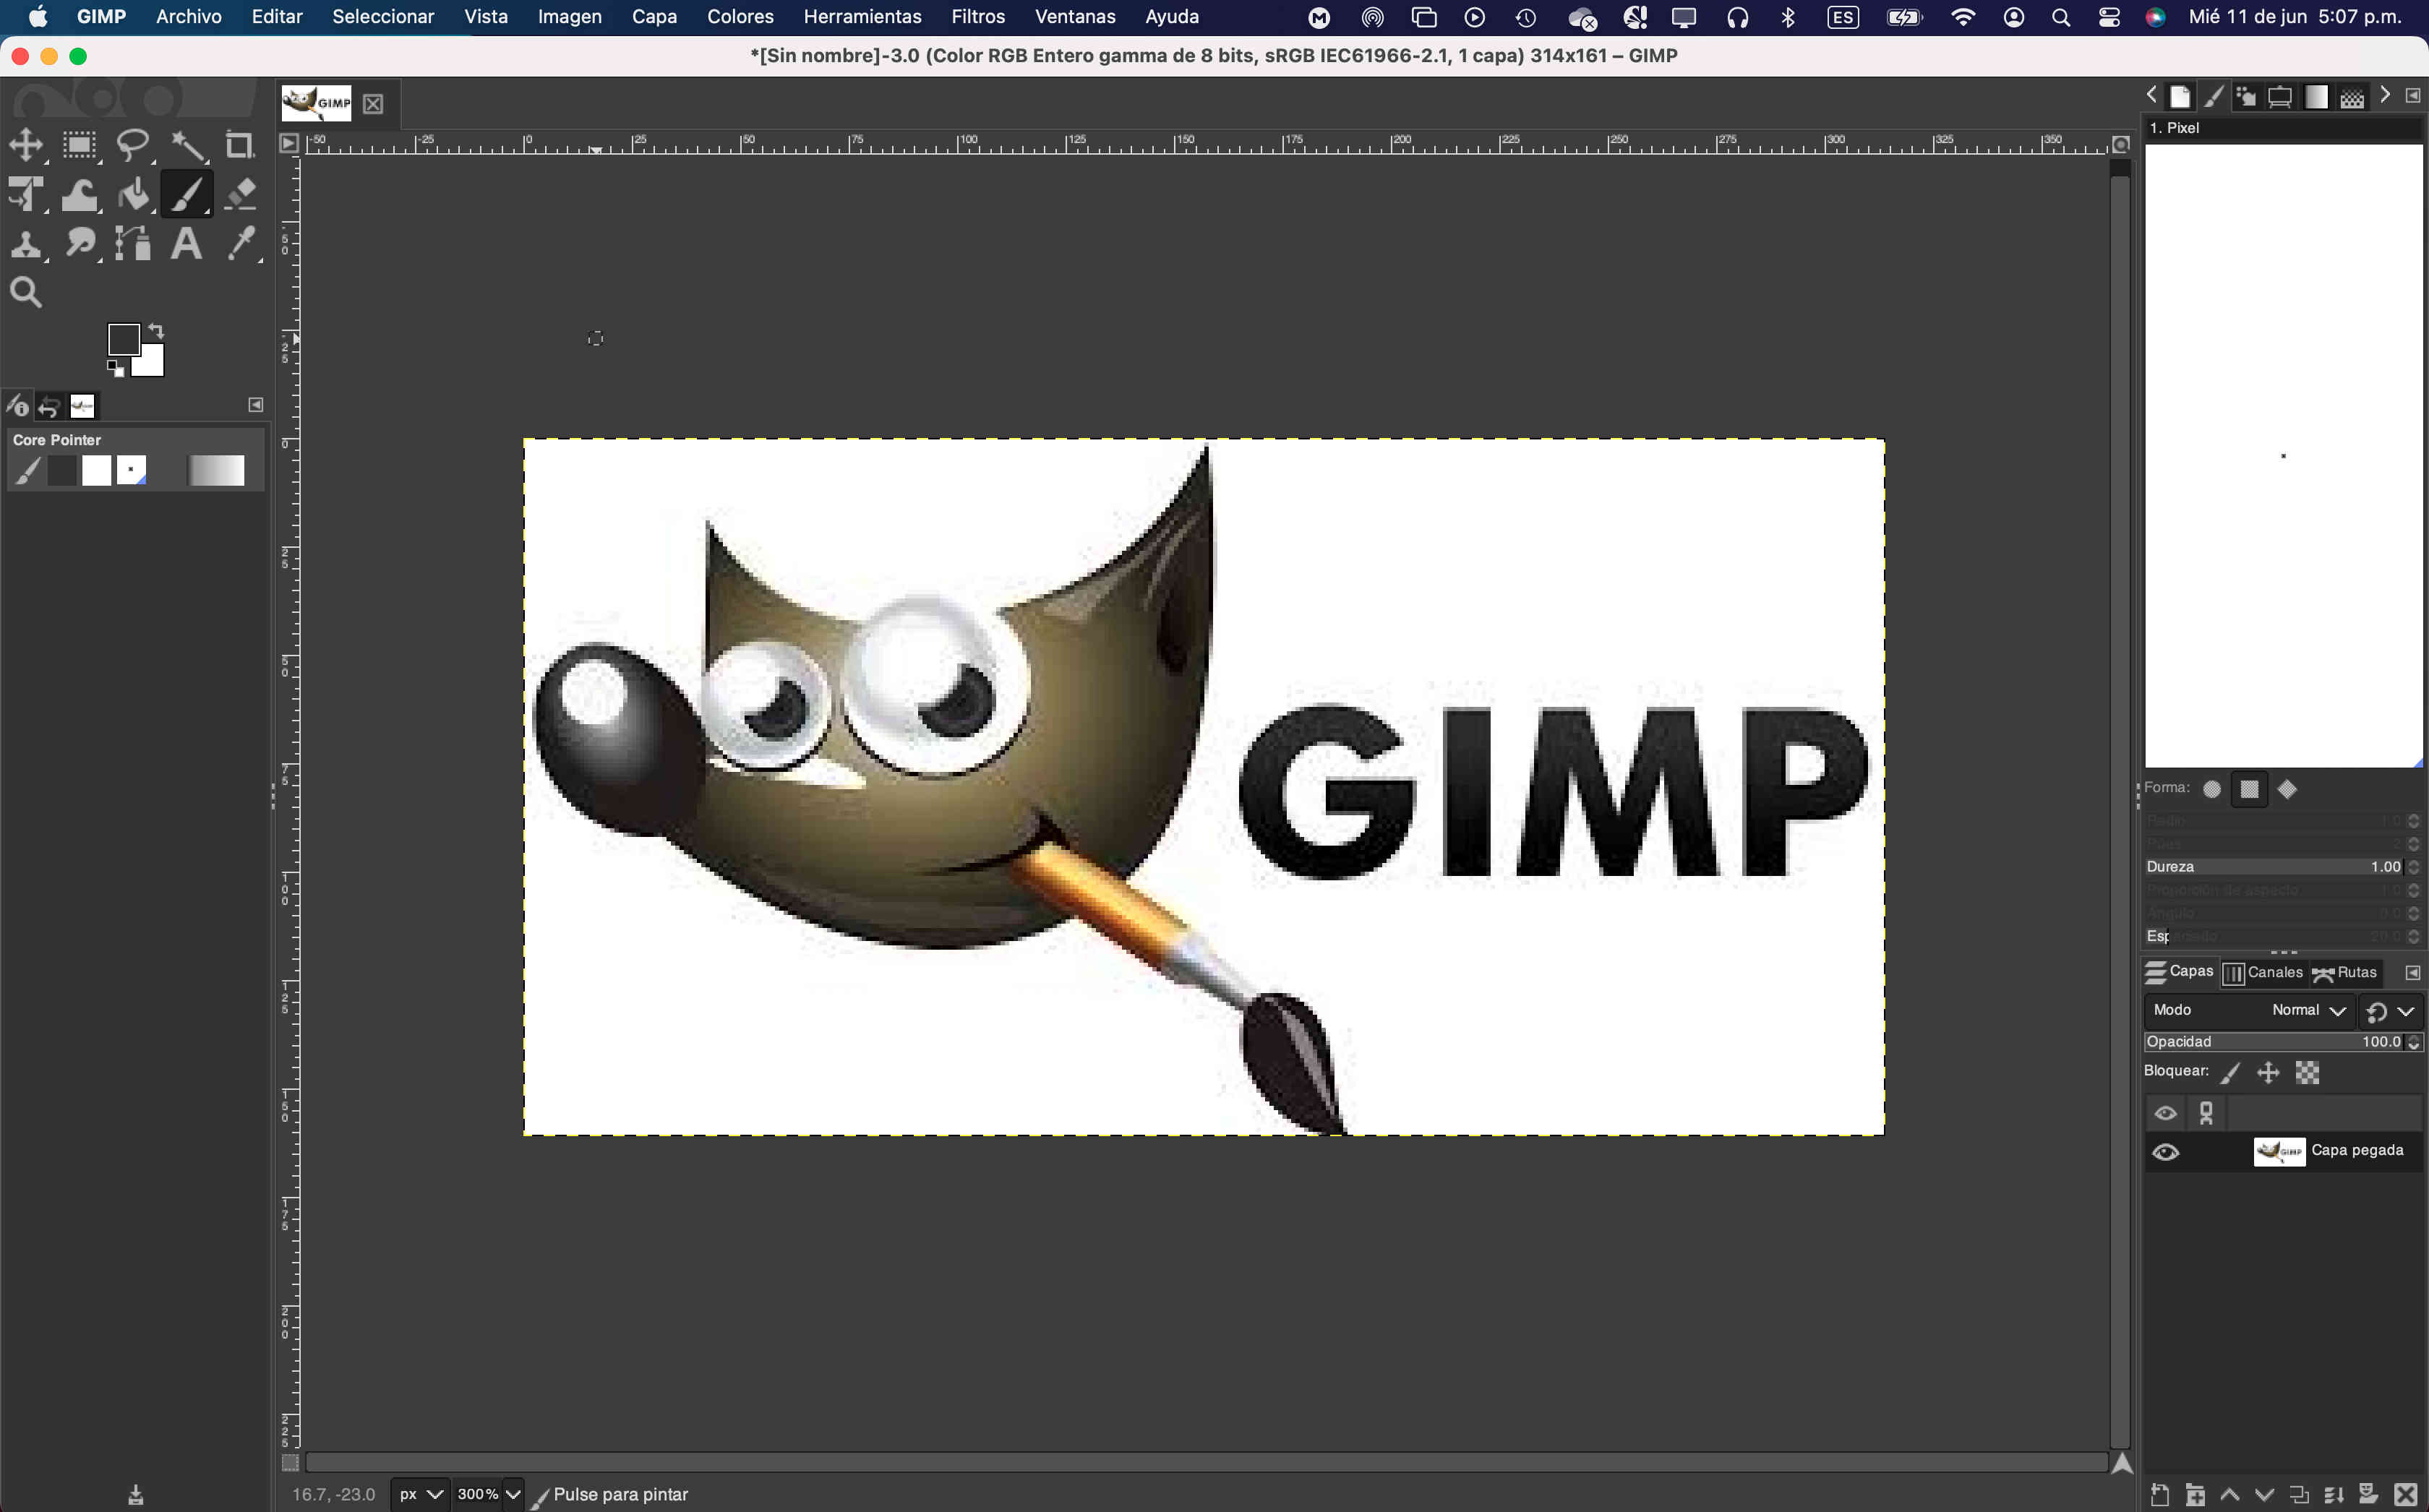Open the toolbox dock tab menu
The width and height of the screenshot is (2429, 1512).
point(255,405)
